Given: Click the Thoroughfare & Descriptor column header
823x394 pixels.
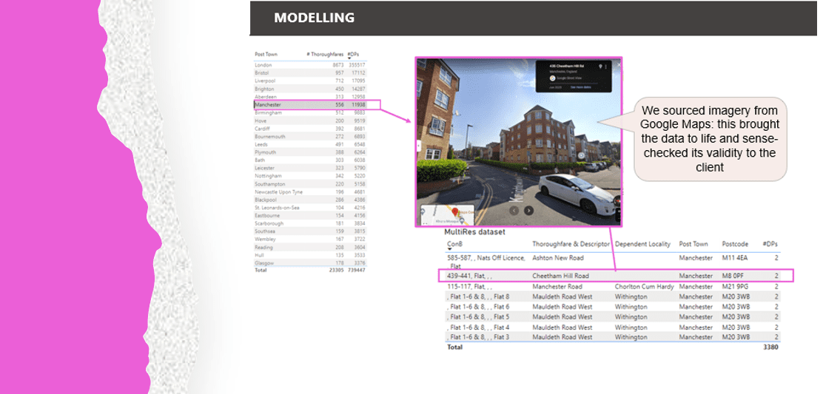Looking at the screenshot, I should (571, 244).
